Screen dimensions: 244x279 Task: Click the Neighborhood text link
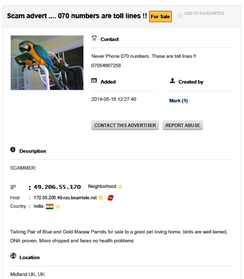tap(102, 186)
